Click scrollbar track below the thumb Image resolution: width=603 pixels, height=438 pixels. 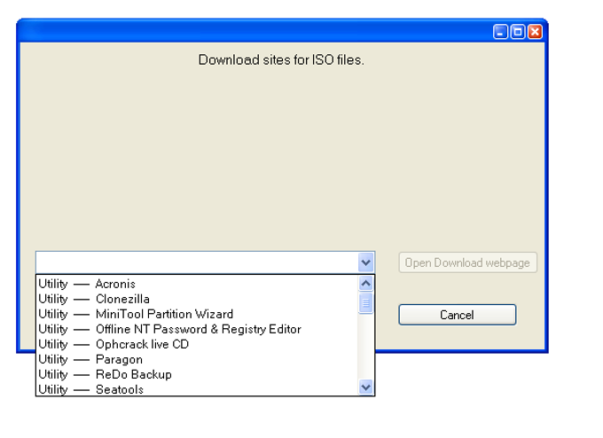365,346
